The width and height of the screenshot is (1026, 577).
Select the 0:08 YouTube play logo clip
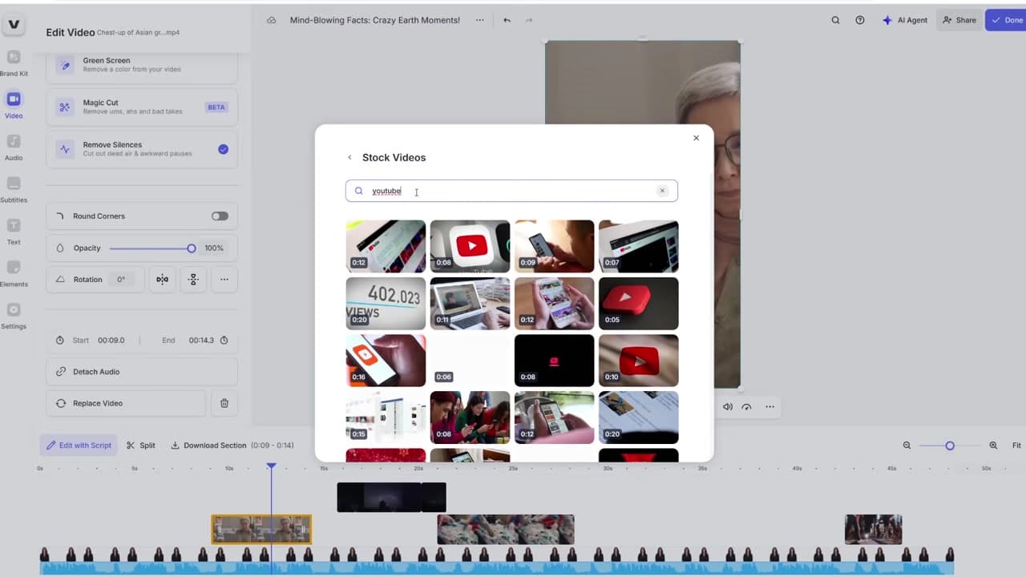470,246
